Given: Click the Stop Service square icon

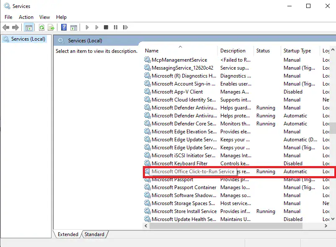Looking at the screenshot, I should 106,28.
